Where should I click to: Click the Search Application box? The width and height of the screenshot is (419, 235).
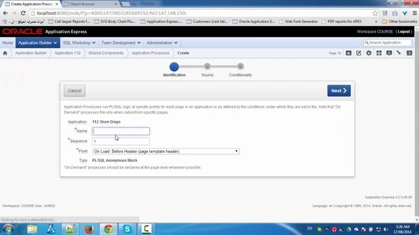point(388,42)
